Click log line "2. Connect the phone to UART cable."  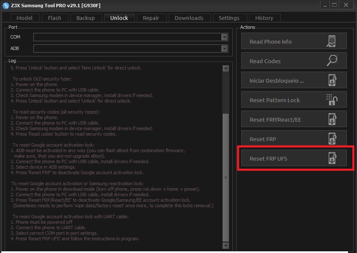(48, 228)
